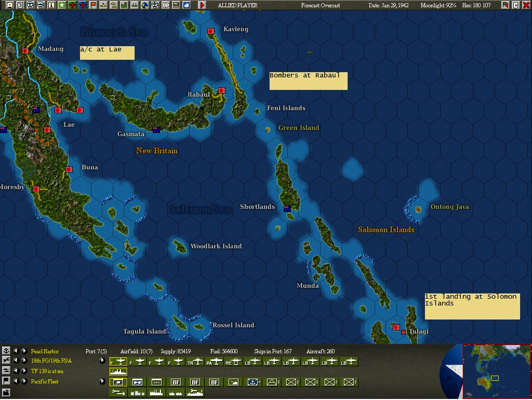Show next base after Pearl Harbor
This screenshot has width=532, height=400.
24,351
